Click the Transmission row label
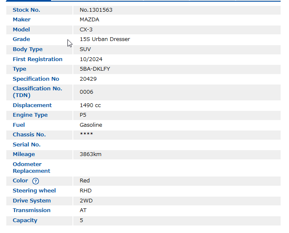 [x=31, y=210]
